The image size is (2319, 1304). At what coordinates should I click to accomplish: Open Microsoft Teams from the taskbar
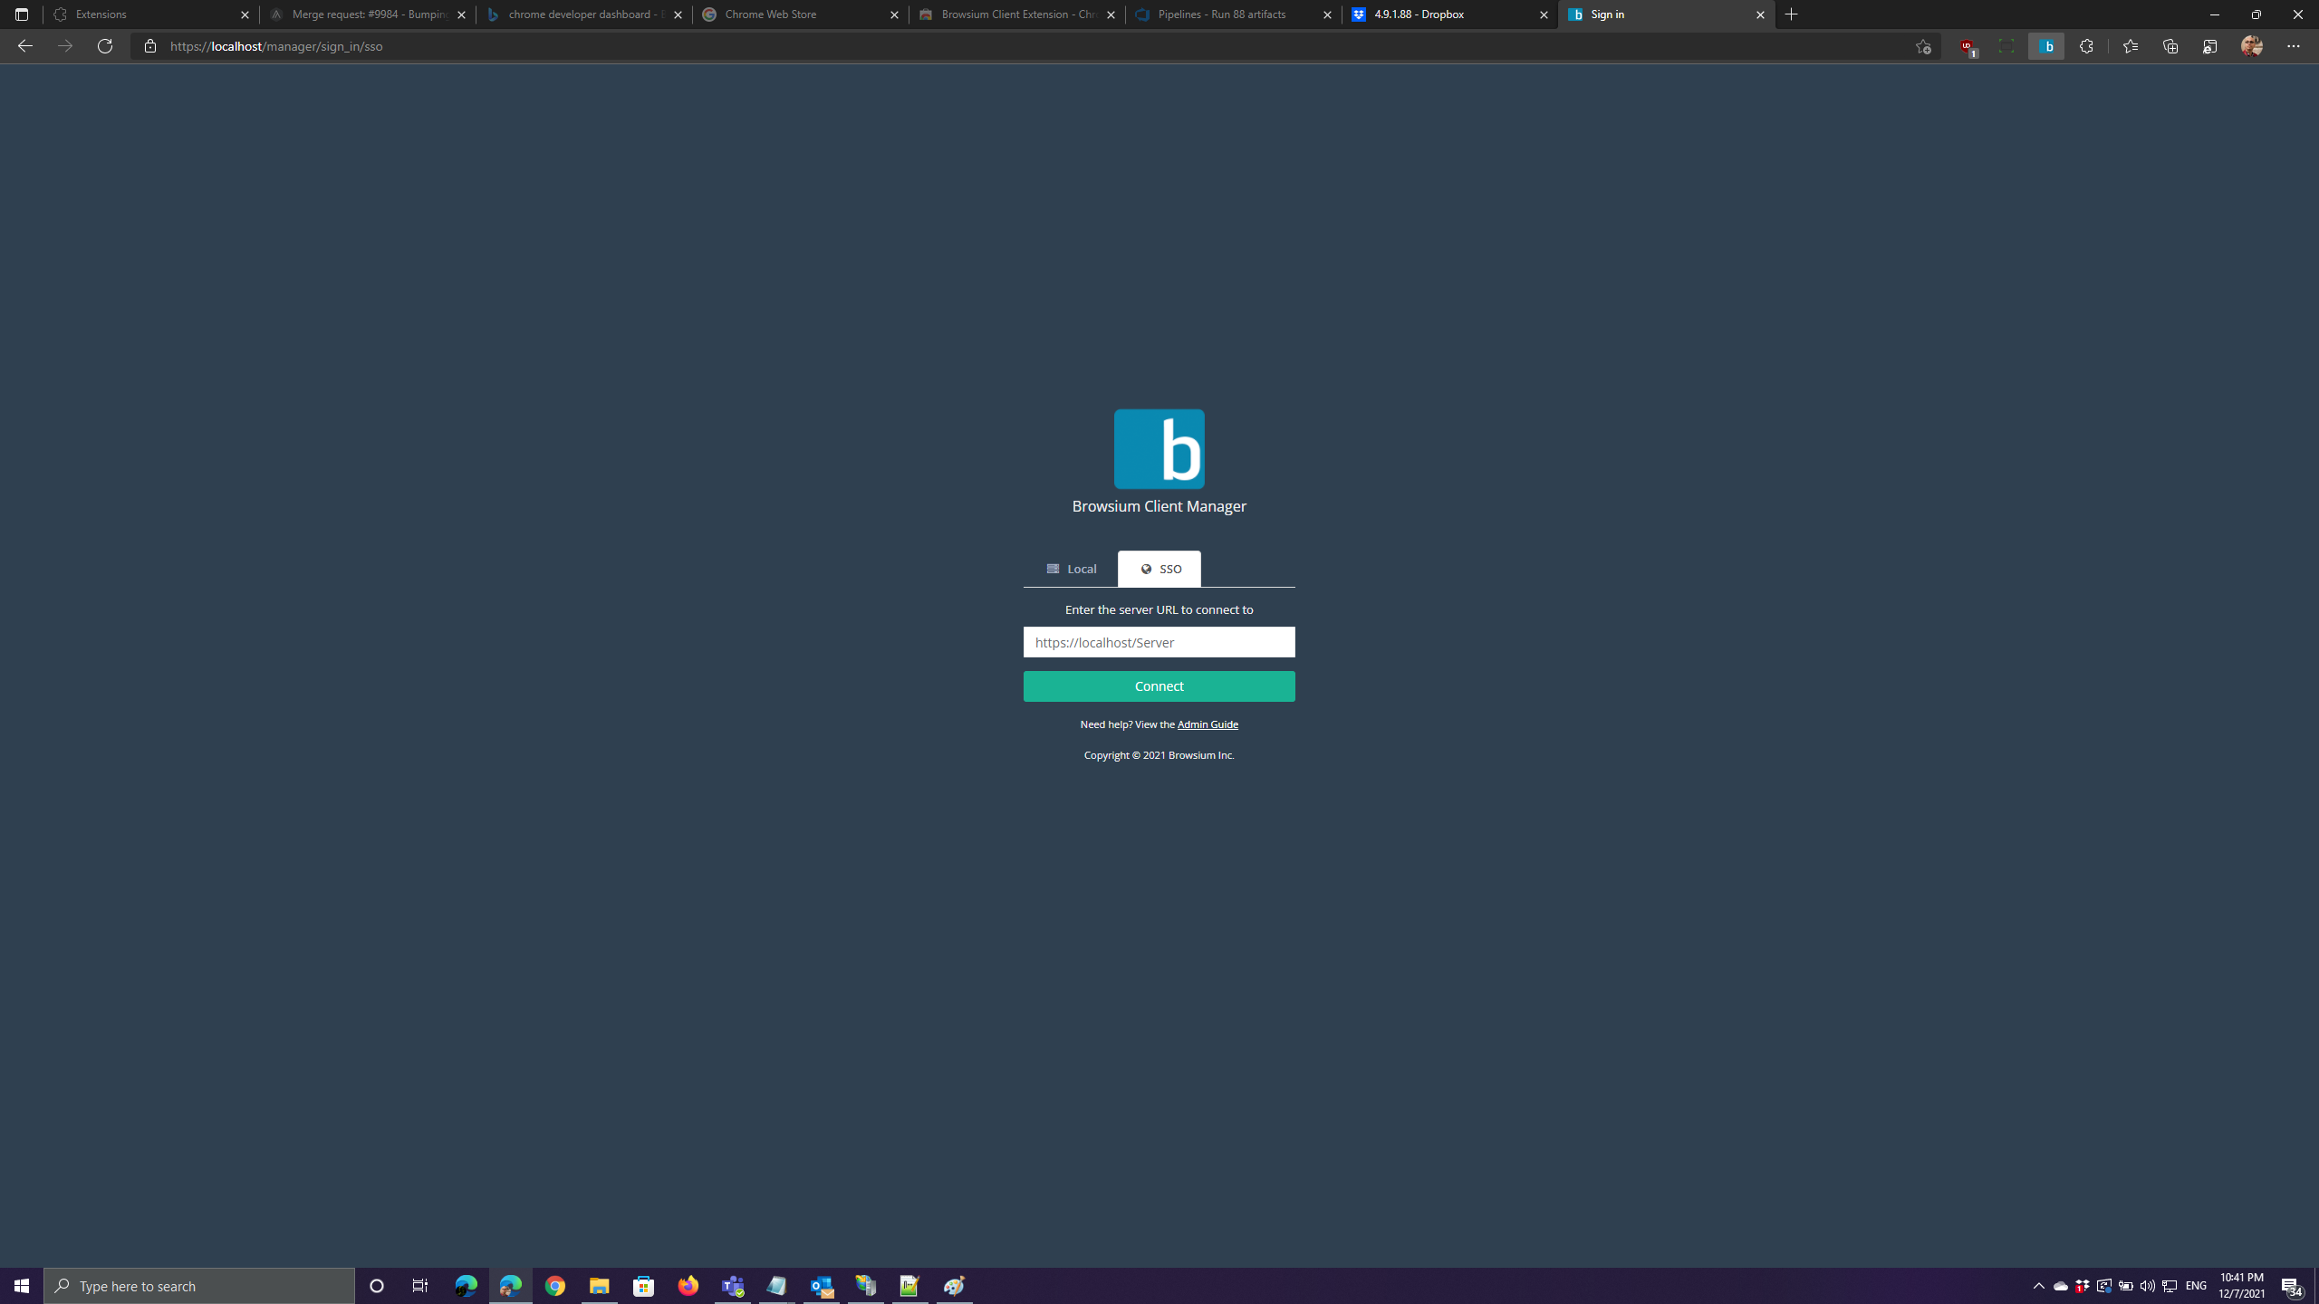[x=732, y=1286]
